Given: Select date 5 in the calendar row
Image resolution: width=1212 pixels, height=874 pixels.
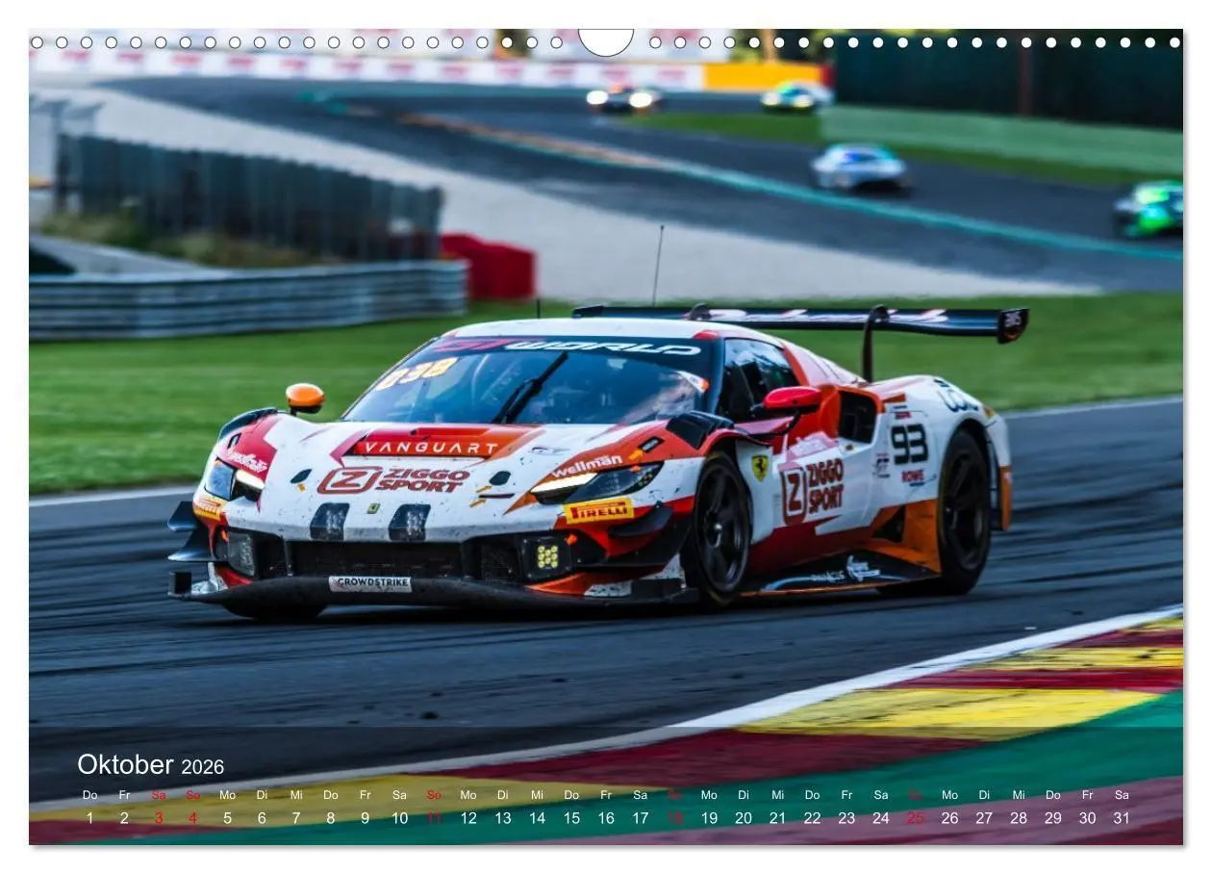Looking at the screenshot, I should coord(227,818).
